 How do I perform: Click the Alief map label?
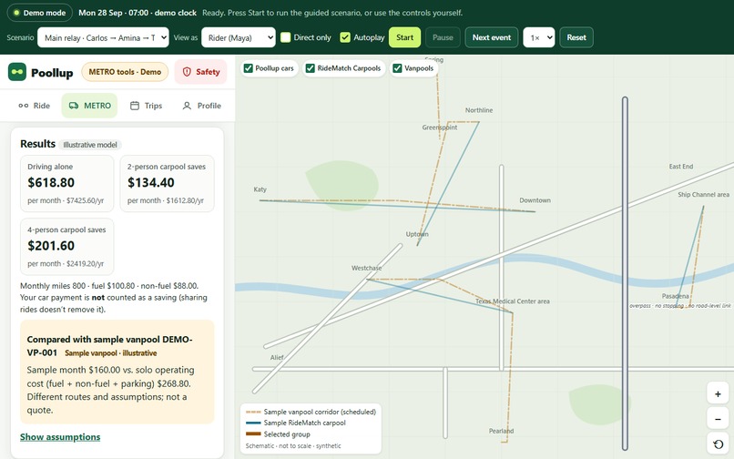[277, 358]
